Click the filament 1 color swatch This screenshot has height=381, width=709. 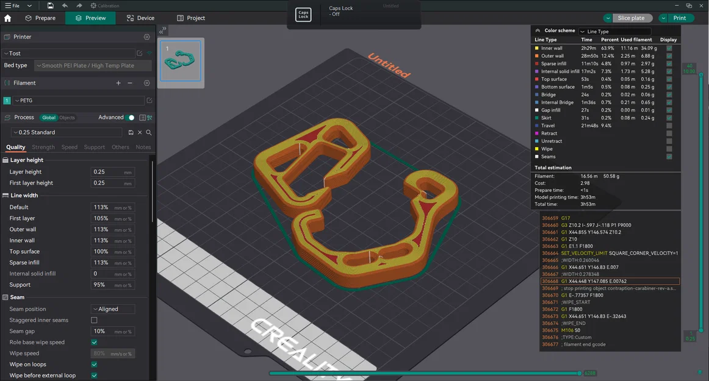click(x=7, y=101)
